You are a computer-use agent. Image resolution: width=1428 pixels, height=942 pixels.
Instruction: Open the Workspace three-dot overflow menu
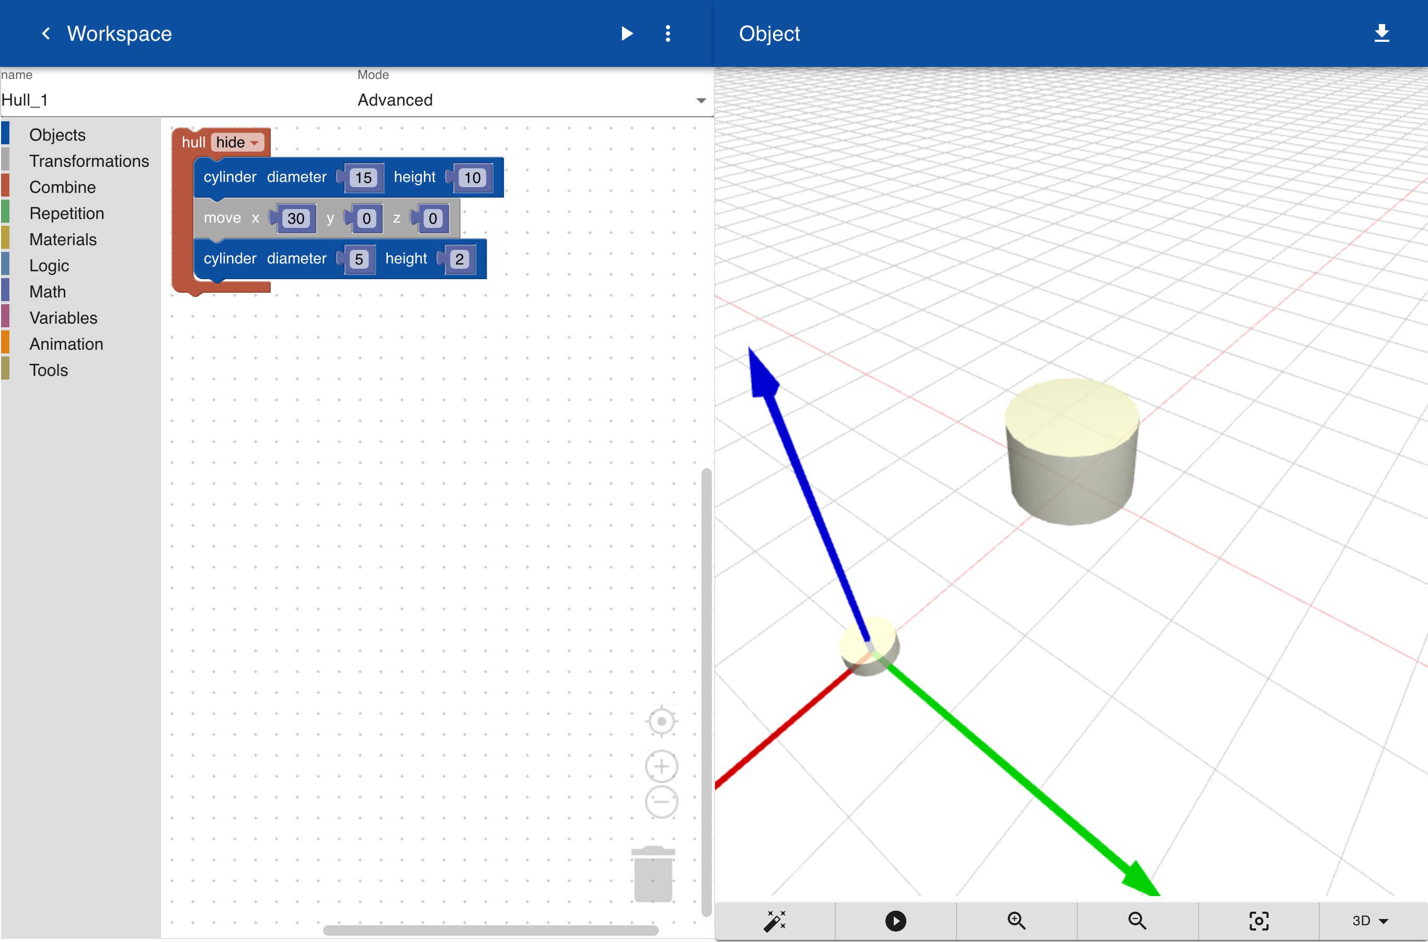[668, 33]
